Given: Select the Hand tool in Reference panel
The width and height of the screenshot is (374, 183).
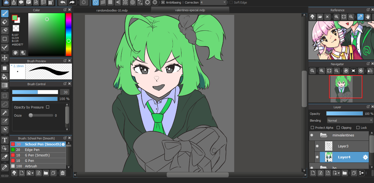Looking at the screenshot, I should 367,17.
